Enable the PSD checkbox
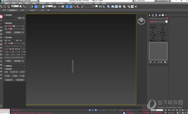This screenshot has height=114, width=188. (22, 55)
